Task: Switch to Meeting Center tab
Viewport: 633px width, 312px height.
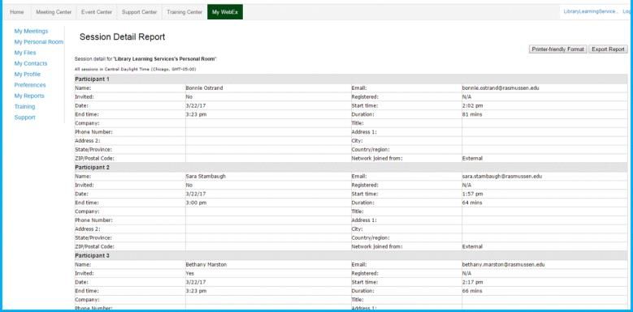Action: [x=54, y=12]
